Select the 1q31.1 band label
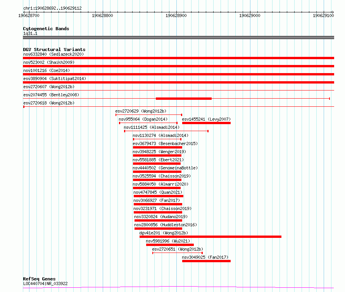 point(30,34)
